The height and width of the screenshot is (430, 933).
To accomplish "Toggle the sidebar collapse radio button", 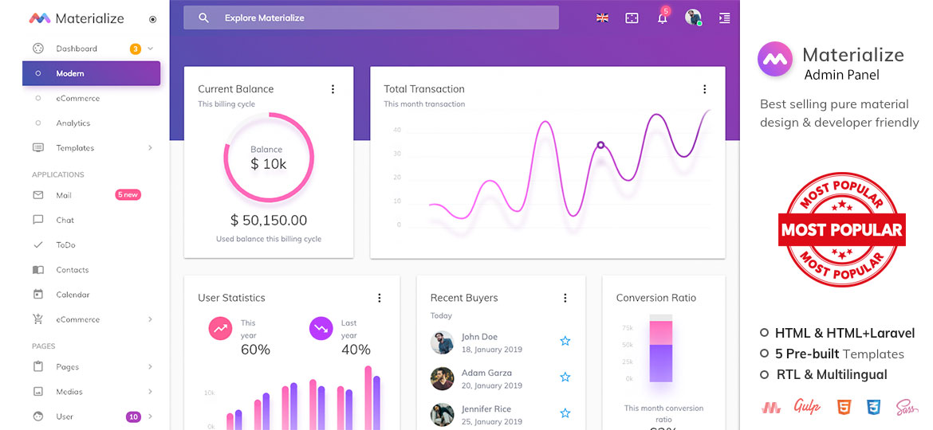I will (x=153, y=19).
